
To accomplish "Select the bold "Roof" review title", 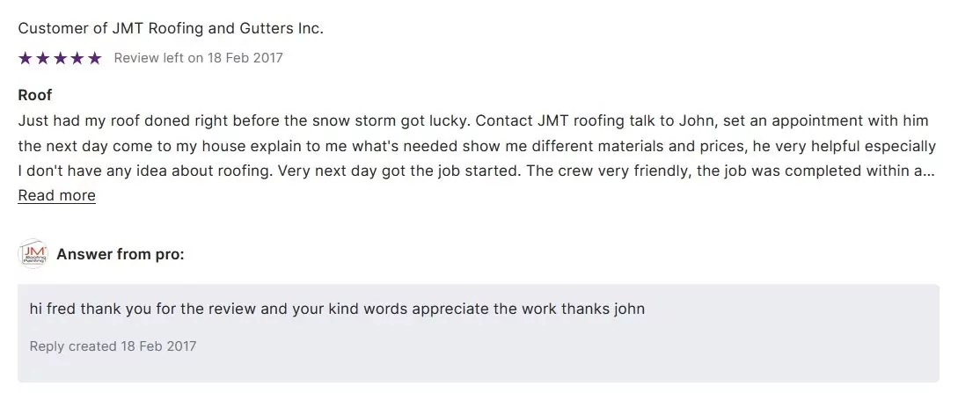I will (35, 95).
